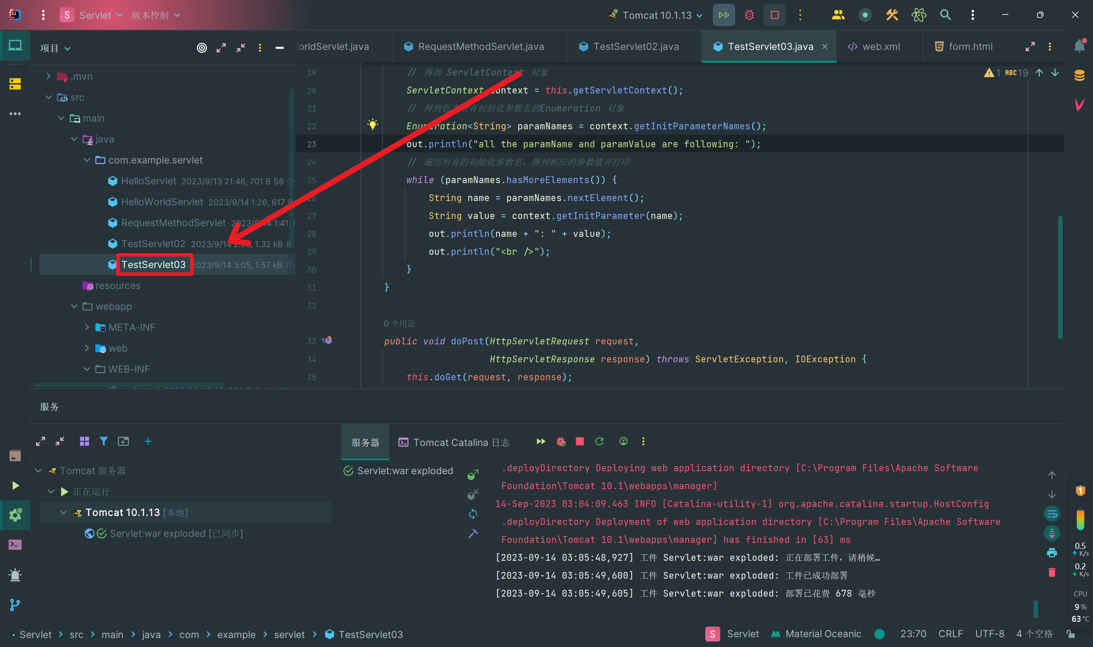Screen dimensions: 1093x647
Task: Collapse the webapp folder in project tree
Action: pyautogui.click(x=74, y=306)
